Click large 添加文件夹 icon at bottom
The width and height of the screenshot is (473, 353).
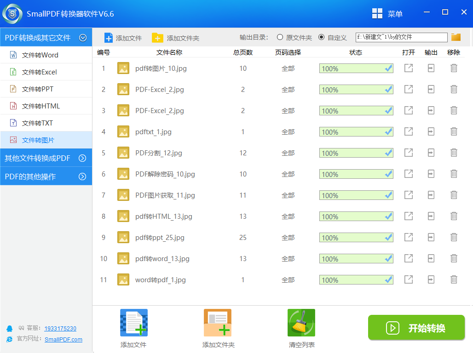click(x=218, y=323)
